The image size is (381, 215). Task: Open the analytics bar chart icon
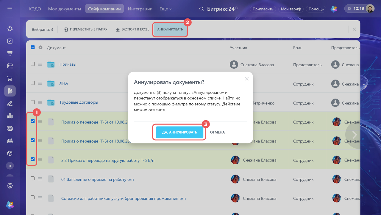click(10, 116)
